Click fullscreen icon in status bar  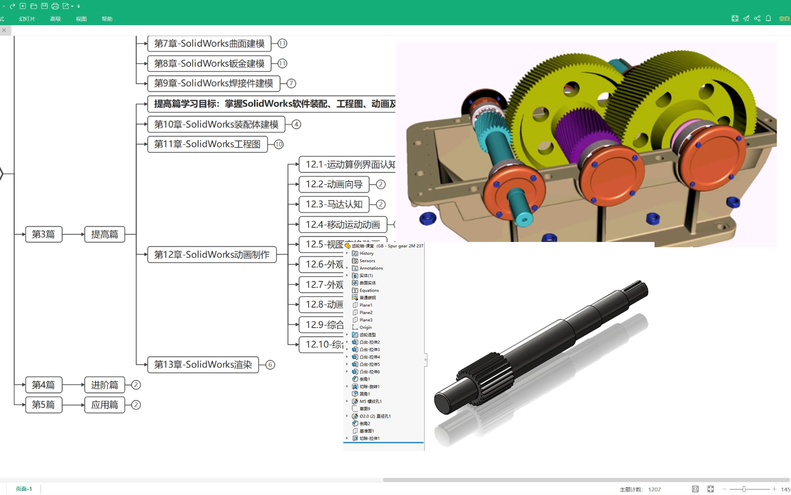(710, 489)
